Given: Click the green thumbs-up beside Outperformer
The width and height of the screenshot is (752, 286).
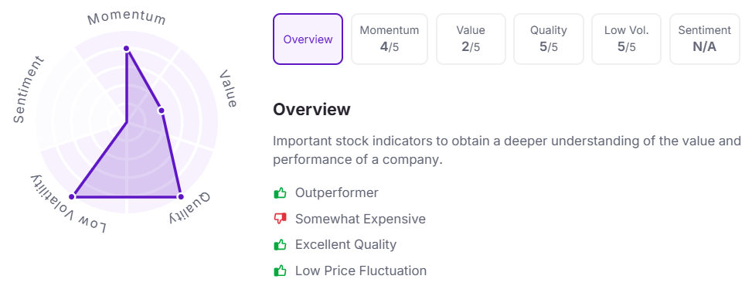Looking at the screenshot, I should point(280,193).
